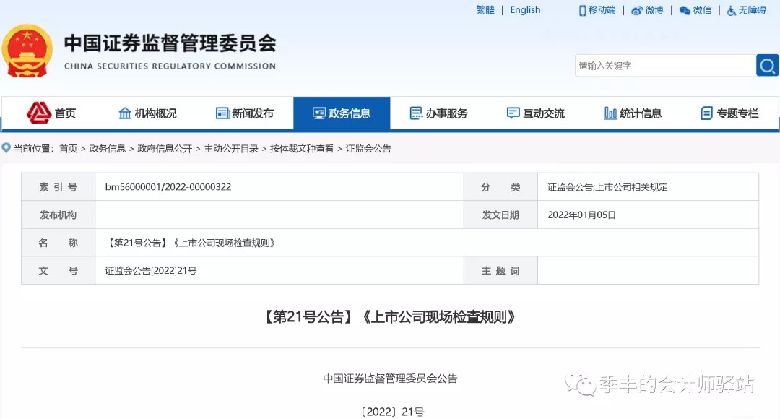Click 证监会公告 in the breadcrumb

point(368,148)
